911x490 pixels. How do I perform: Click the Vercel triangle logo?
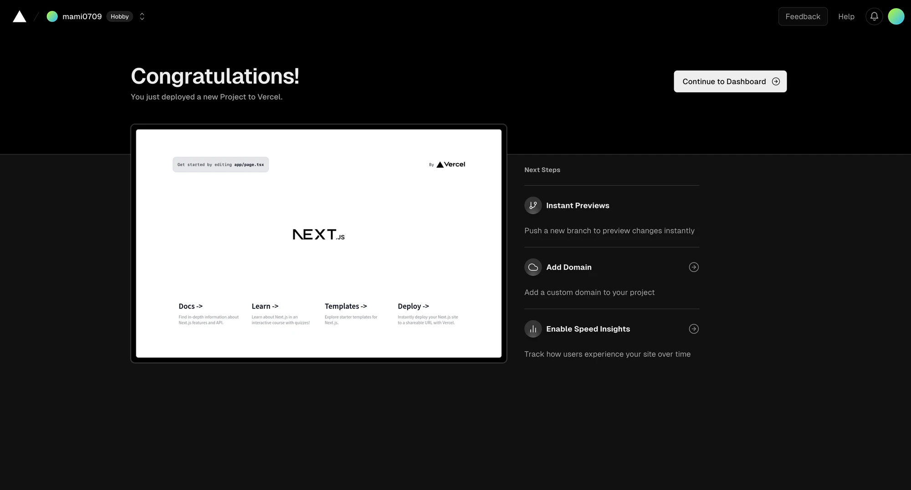click(x=19, y=17)
